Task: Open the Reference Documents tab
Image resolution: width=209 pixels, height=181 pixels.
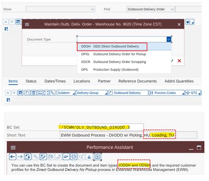Action: coord(138,81)
